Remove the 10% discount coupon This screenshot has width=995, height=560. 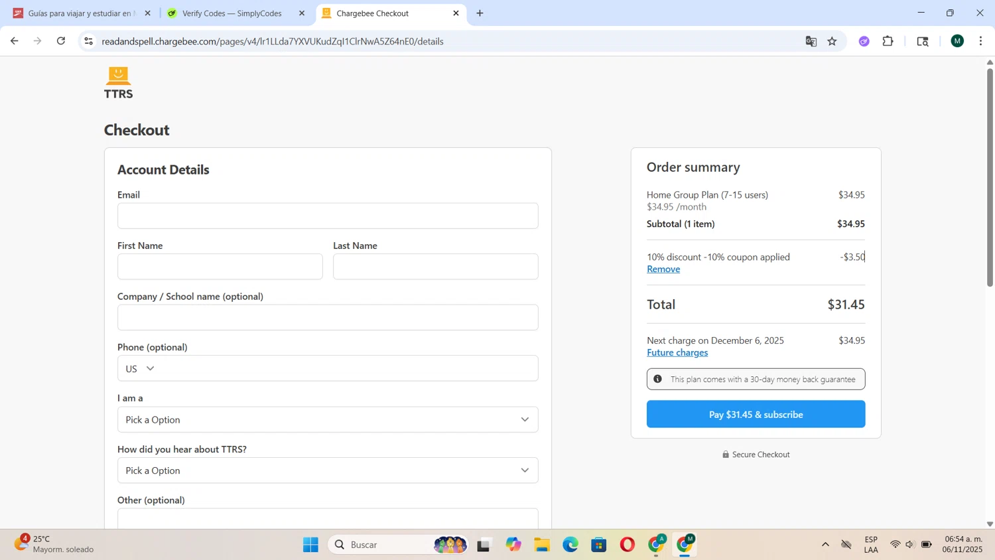[663, 269]
